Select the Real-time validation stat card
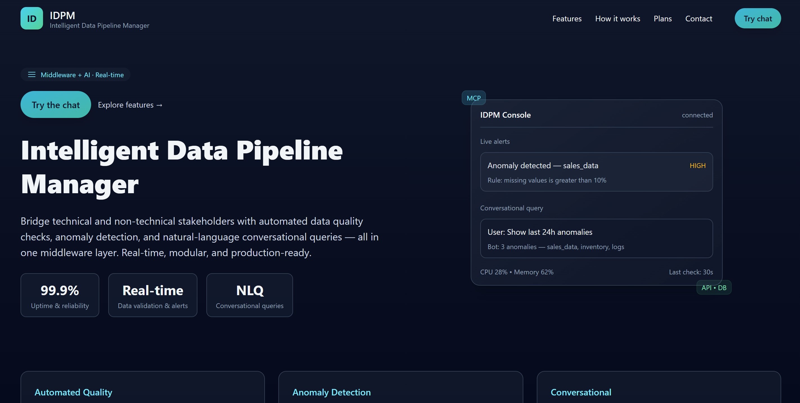Screen dimensions: 800x403 pyautogui.click(x=152, y=295)
